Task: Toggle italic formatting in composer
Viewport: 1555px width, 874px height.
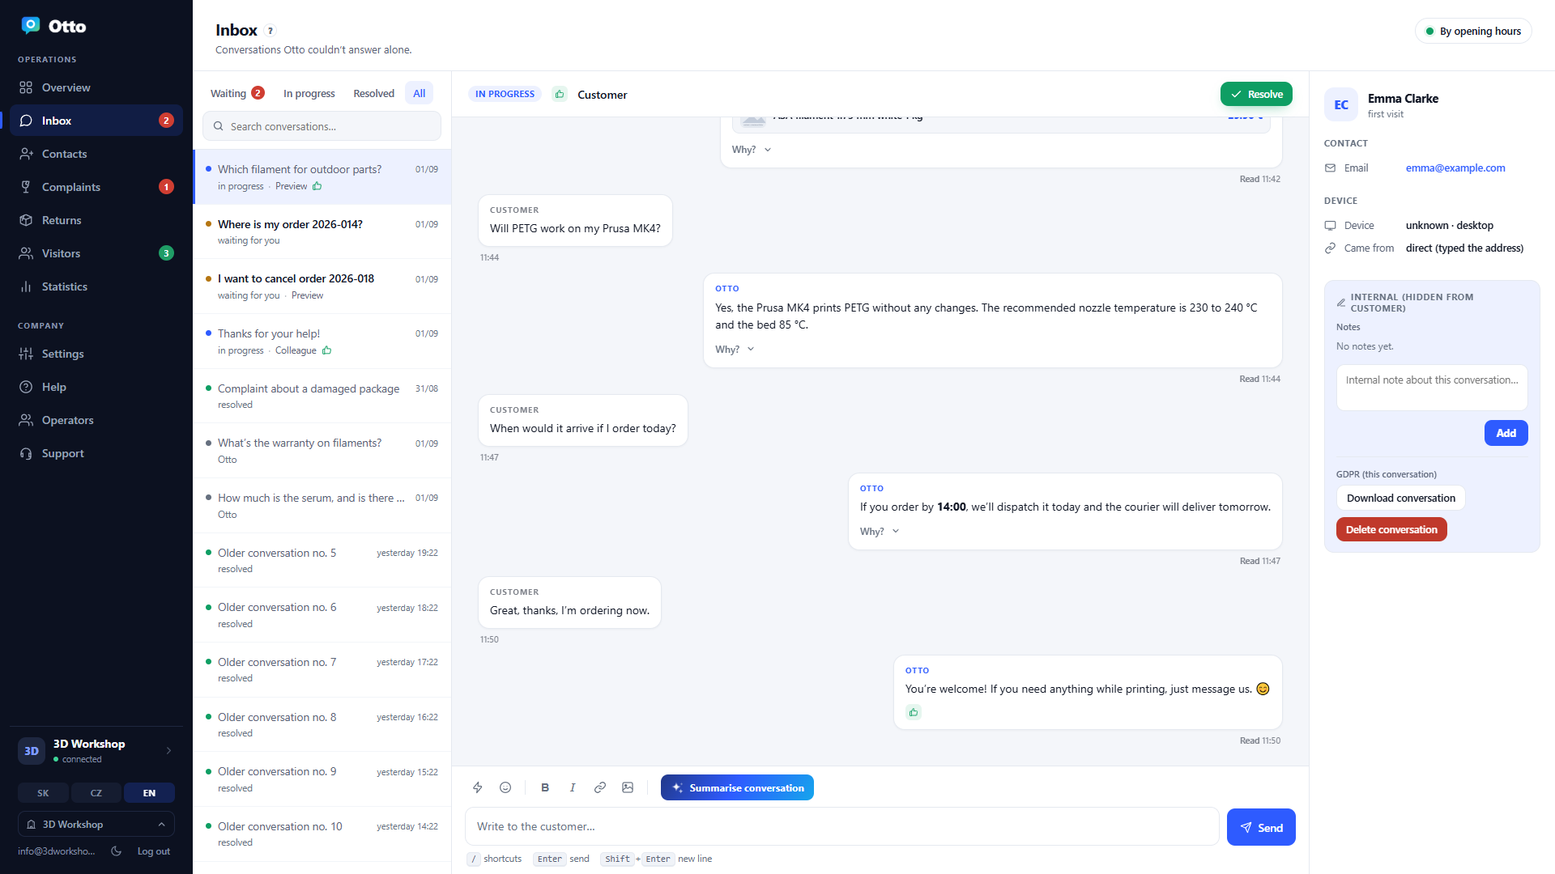Action: 573,787
